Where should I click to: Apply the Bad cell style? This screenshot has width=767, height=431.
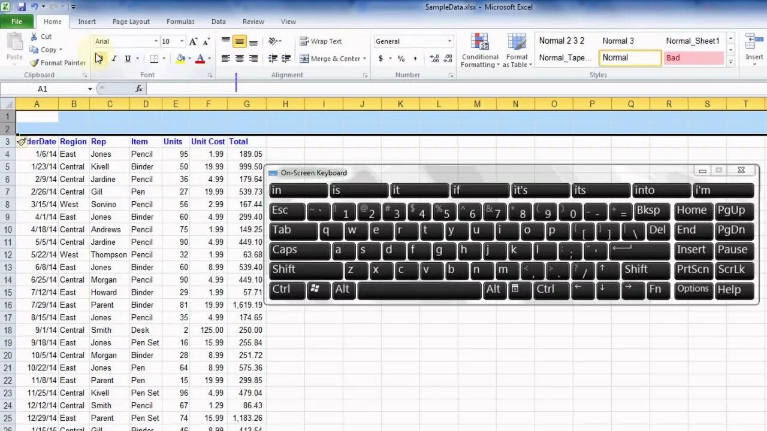[694, 58]
